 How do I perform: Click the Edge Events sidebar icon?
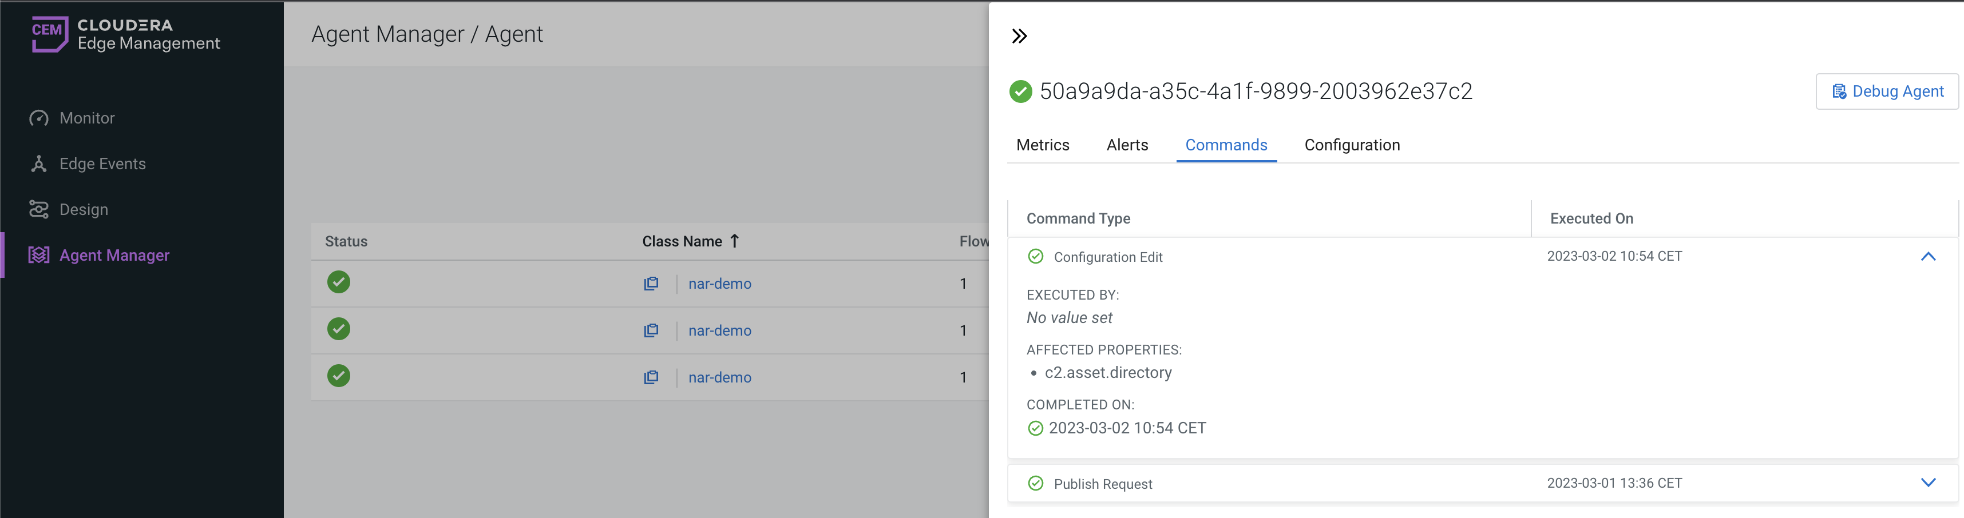[x=39, y=164]
